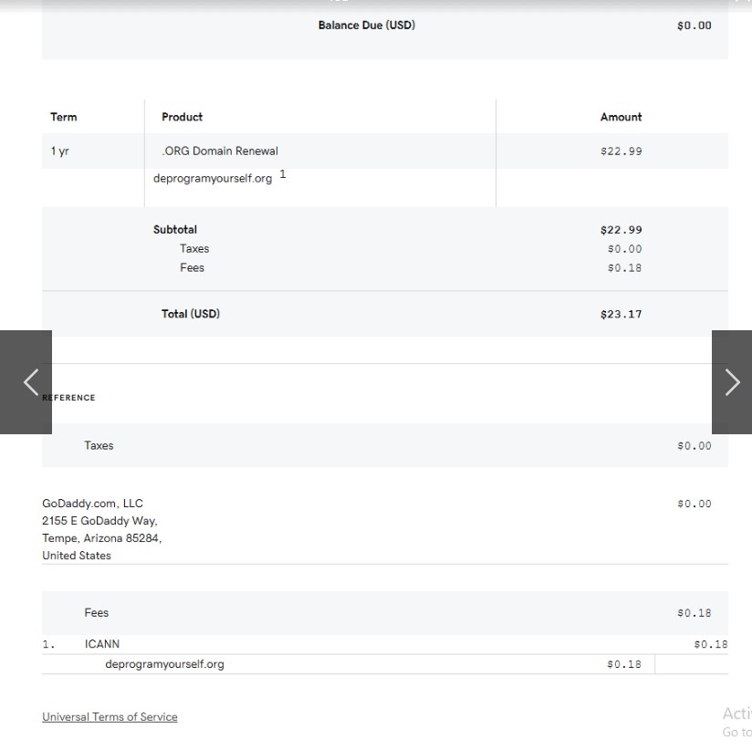Click the 1 yr term cell

(x=60, y=151)
